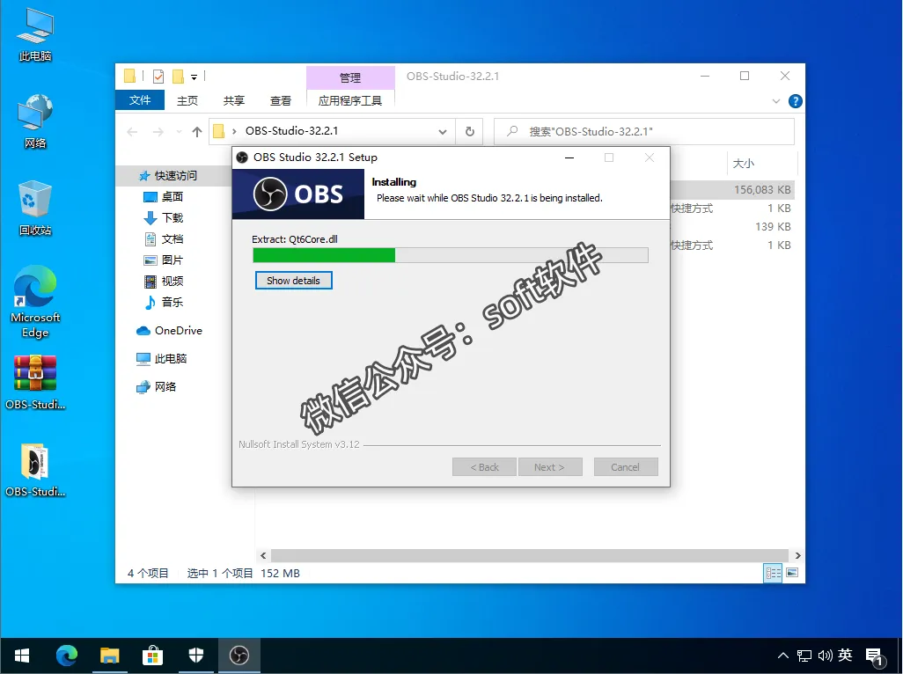
Task: Select the 156,083 KB file row
Action: 732,189
